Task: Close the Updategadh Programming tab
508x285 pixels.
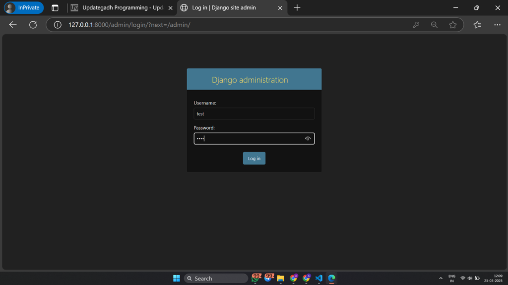Action: pos(171,8)
